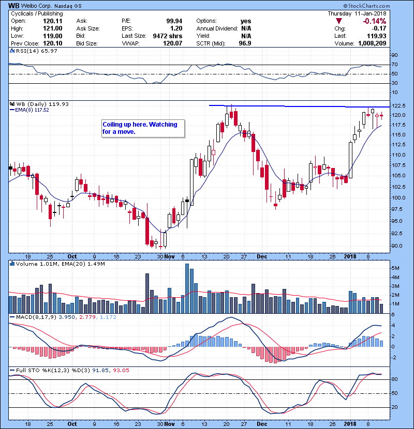Click the 'Dec' label on price chart axis
The image size is (414, 429).
262,256
